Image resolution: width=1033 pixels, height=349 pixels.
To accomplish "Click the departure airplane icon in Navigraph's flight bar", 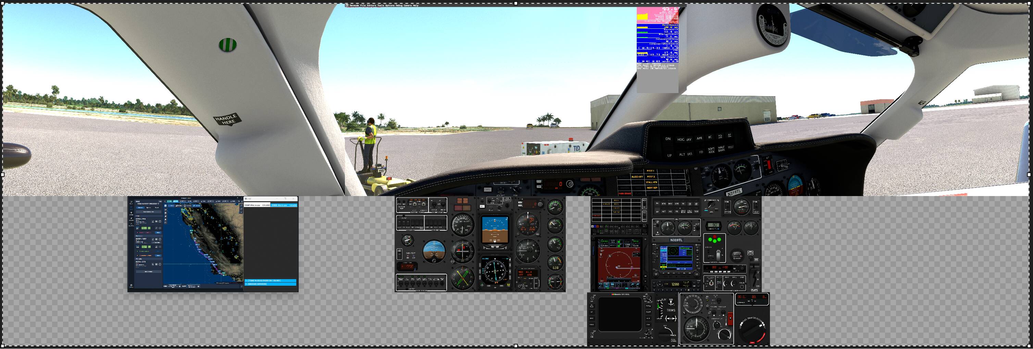I will tap(180, 286).
